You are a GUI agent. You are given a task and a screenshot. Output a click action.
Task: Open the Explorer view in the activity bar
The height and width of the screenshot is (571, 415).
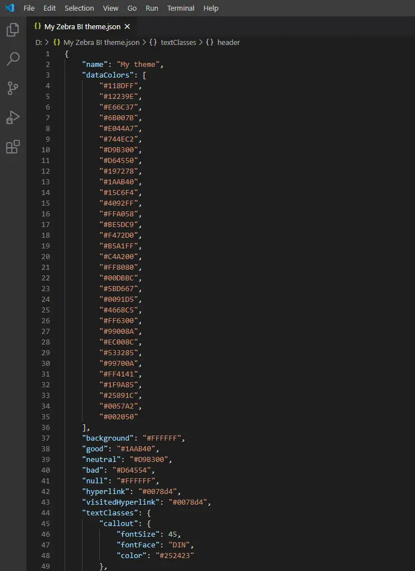[13, 30]
